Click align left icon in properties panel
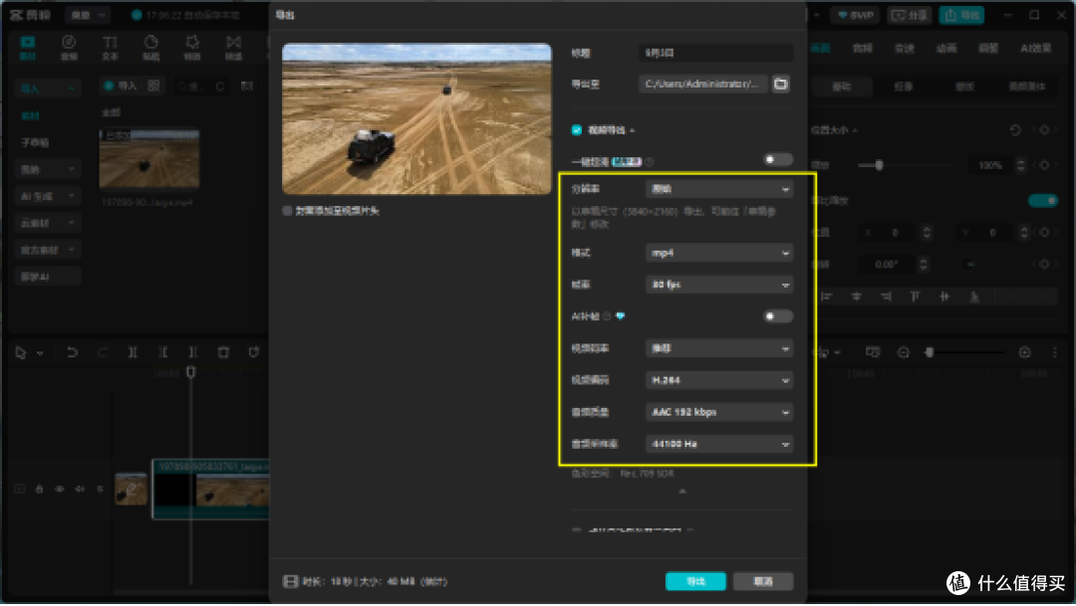1076x606 pixels. (826, 297)
